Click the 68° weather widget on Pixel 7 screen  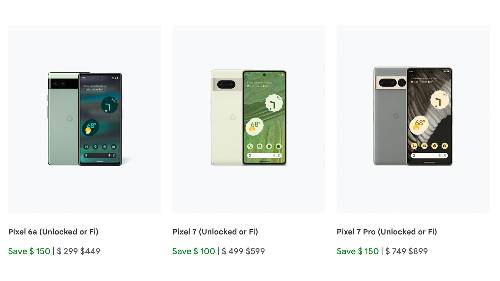[254, 126]
